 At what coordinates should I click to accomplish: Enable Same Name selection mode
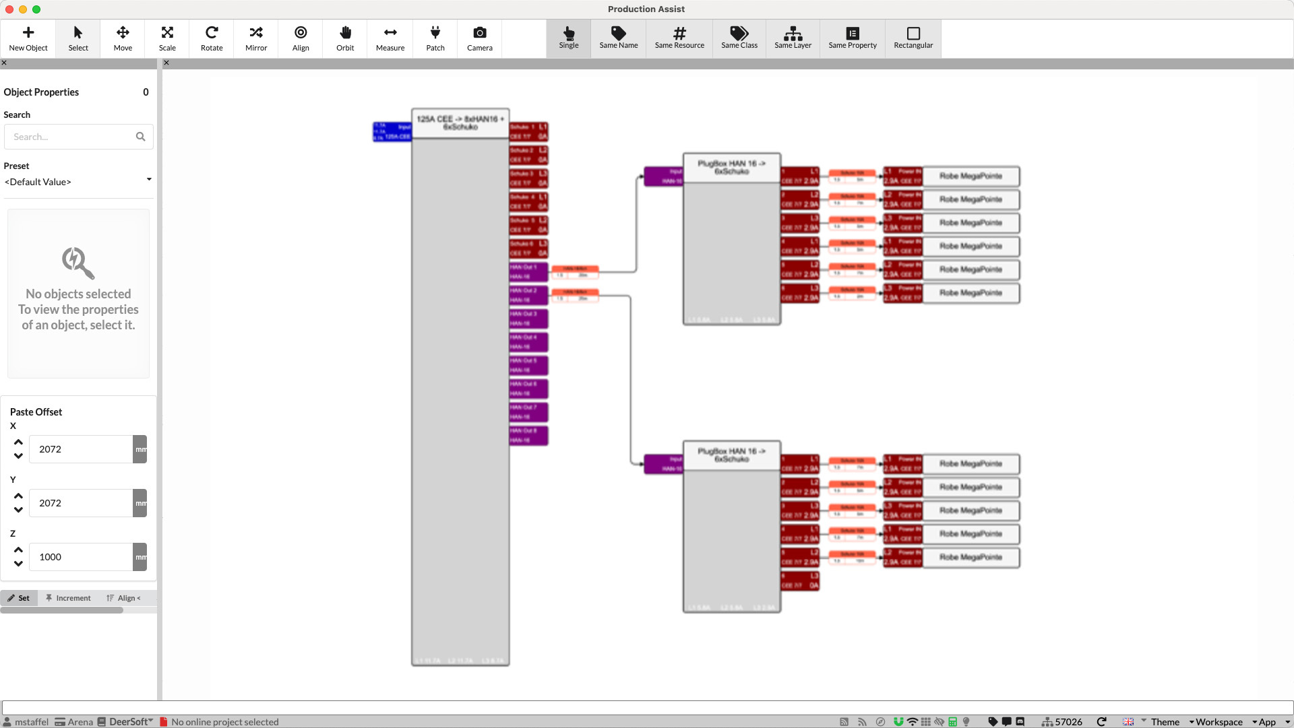click(619, 38)
